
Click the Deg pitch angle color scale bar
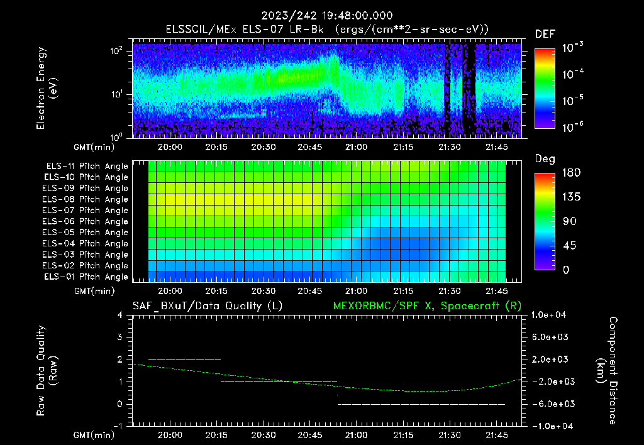click(545, 221)
